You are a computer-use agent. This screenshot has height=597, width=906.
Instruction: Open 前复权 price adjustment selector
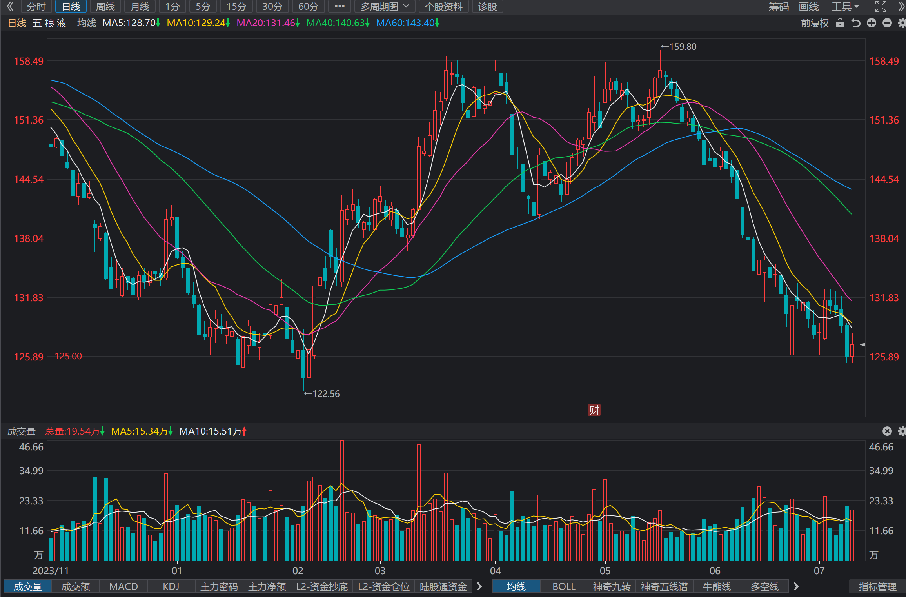click(815, 23)
